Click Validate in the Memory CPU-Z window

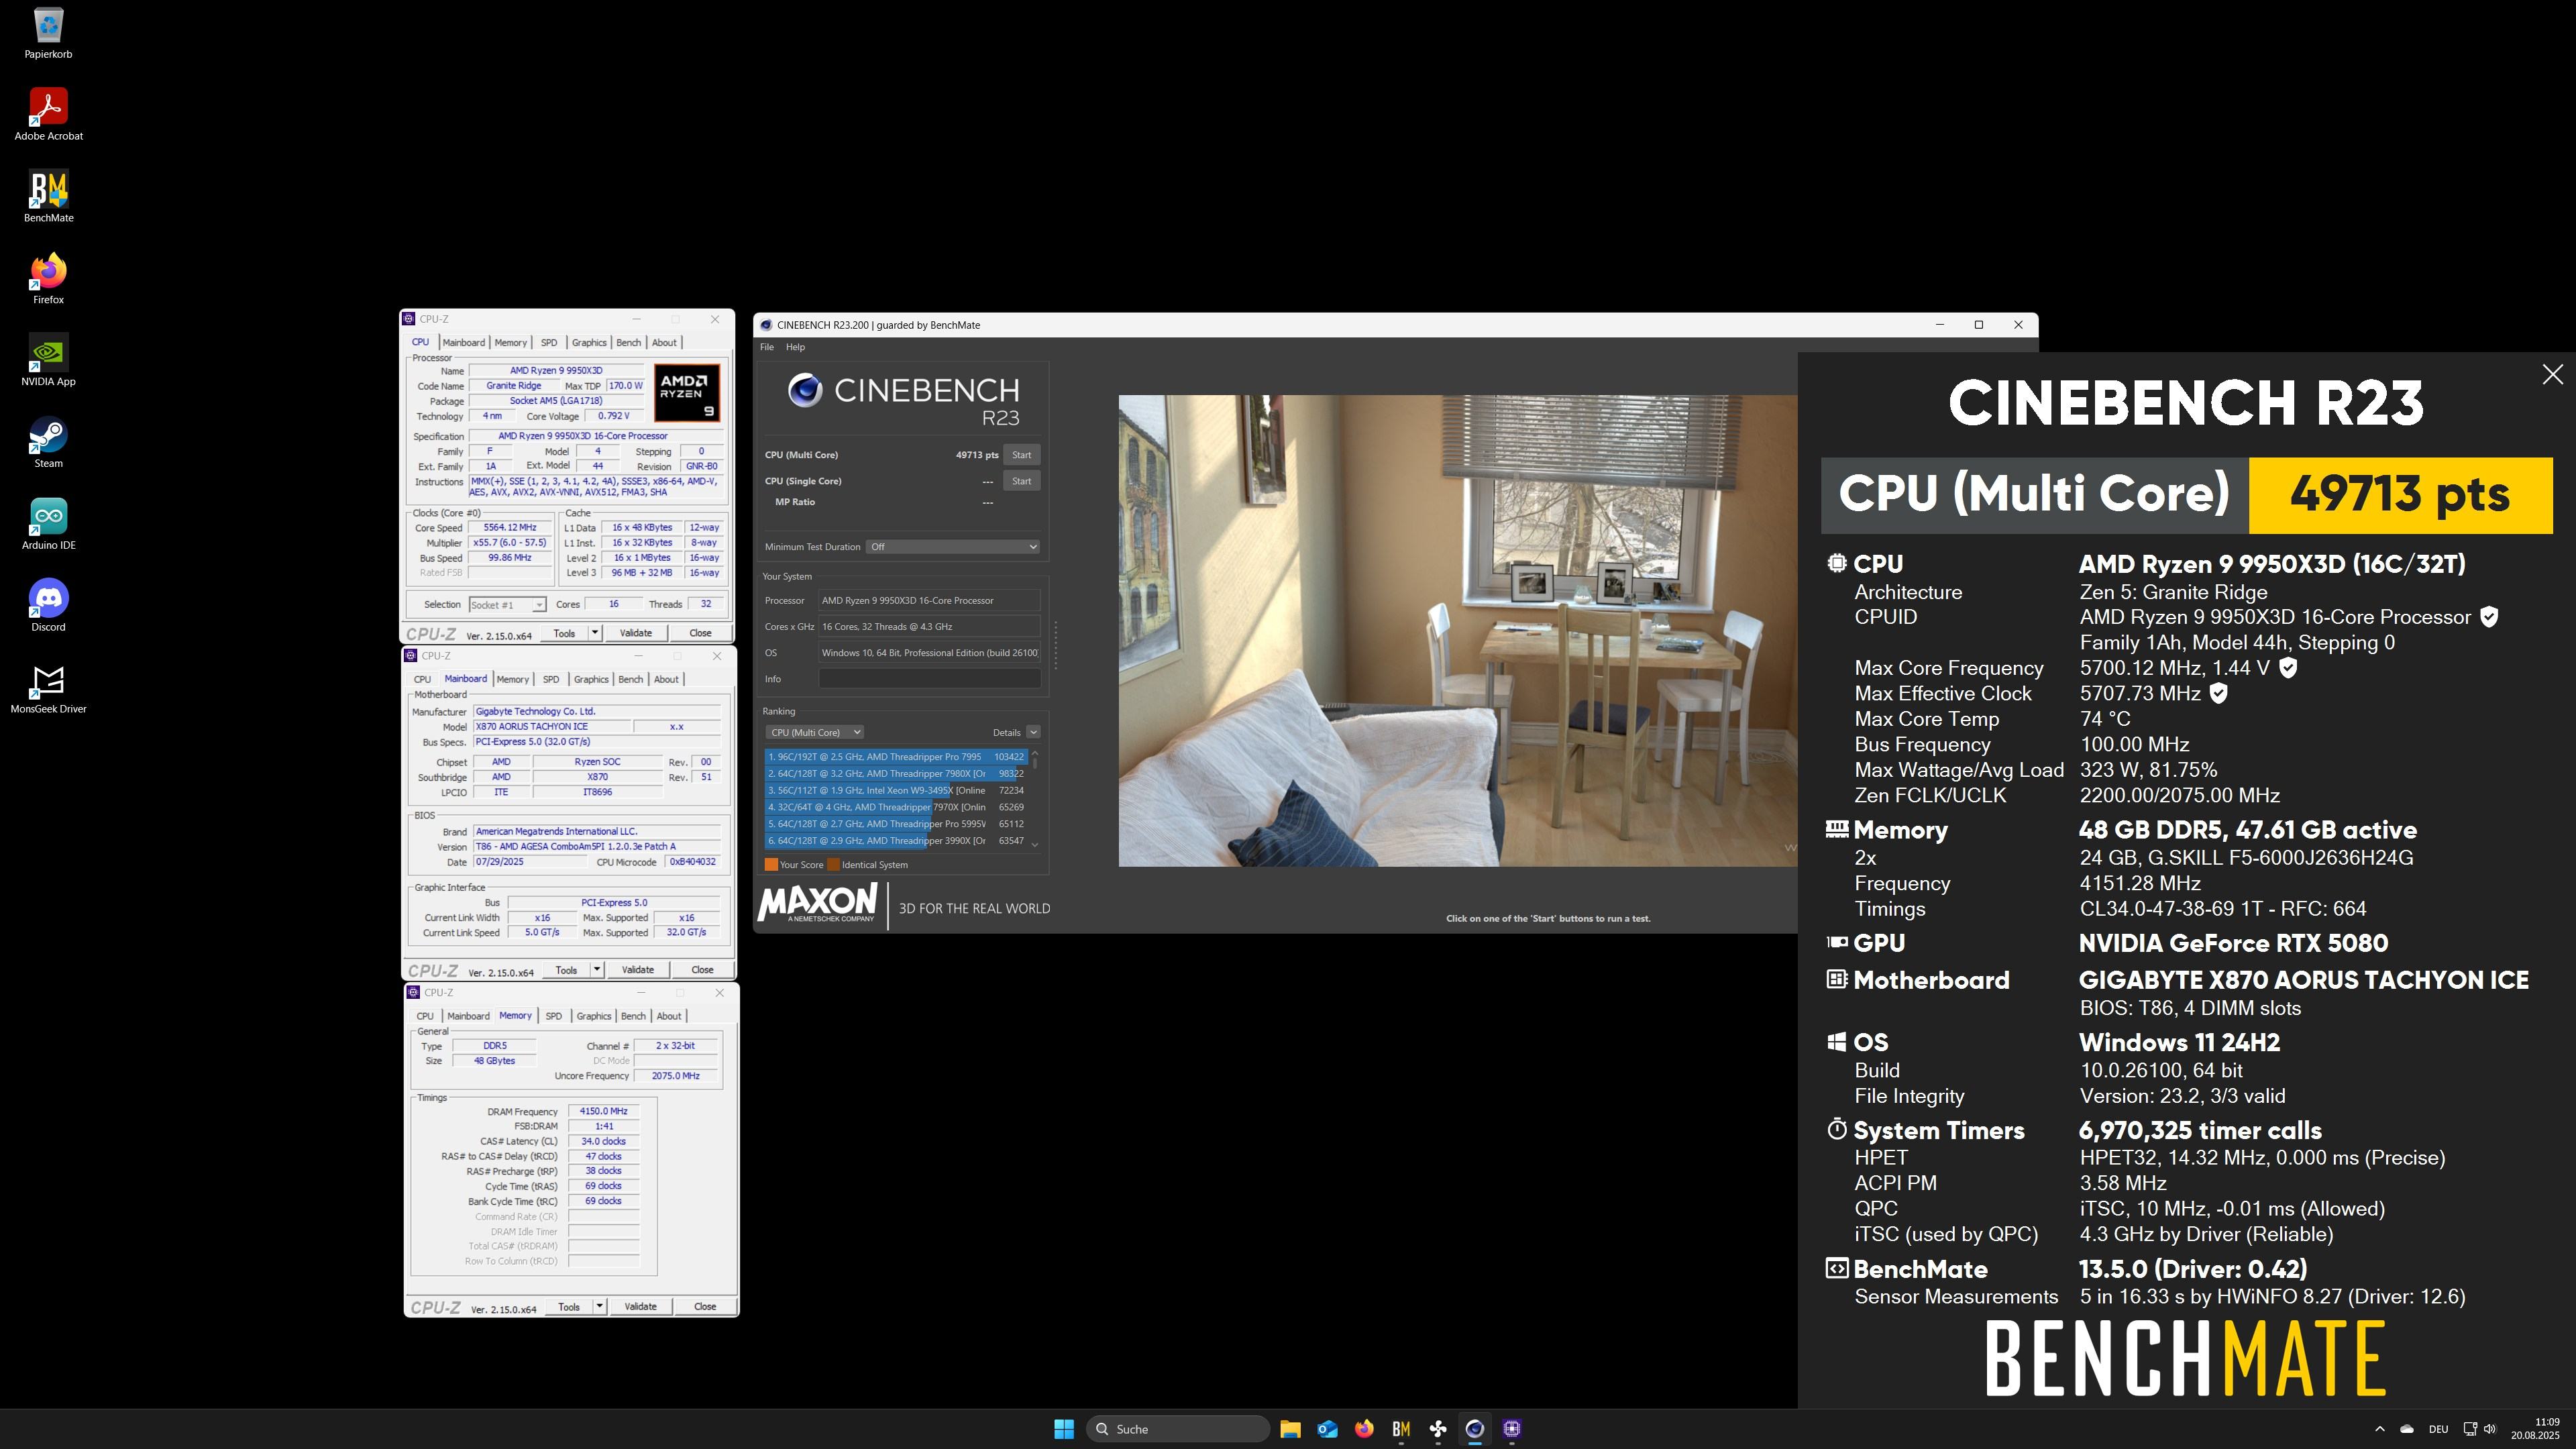pyautogui.click(x=640, y=1306)
